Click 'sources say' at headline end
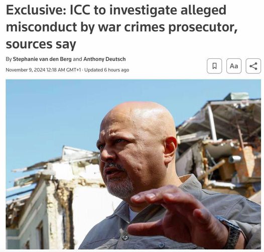The image size is (264, 252). click(41, 45)
